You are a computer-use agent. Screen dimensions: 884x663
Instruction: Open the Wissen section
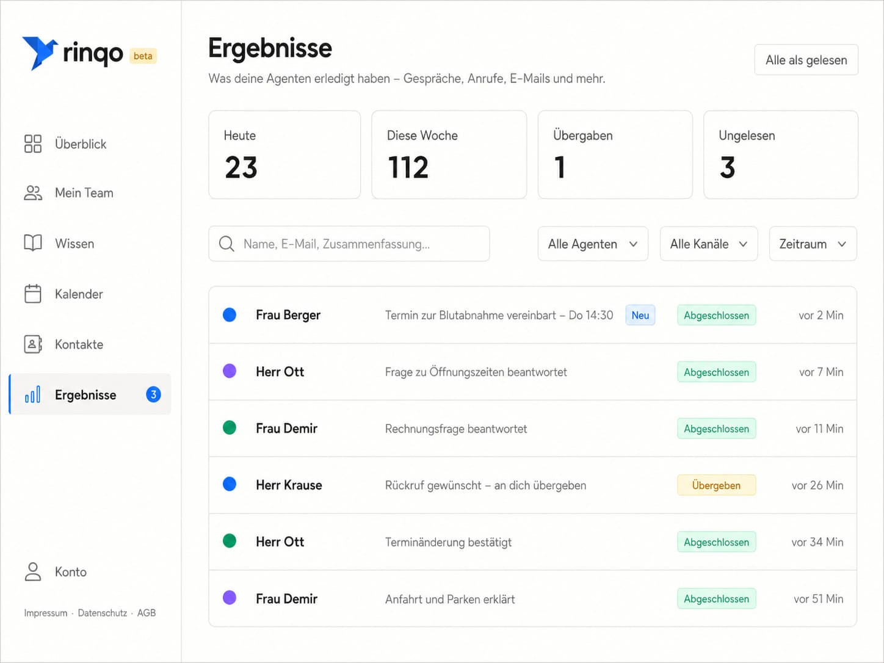click(90, 243)
